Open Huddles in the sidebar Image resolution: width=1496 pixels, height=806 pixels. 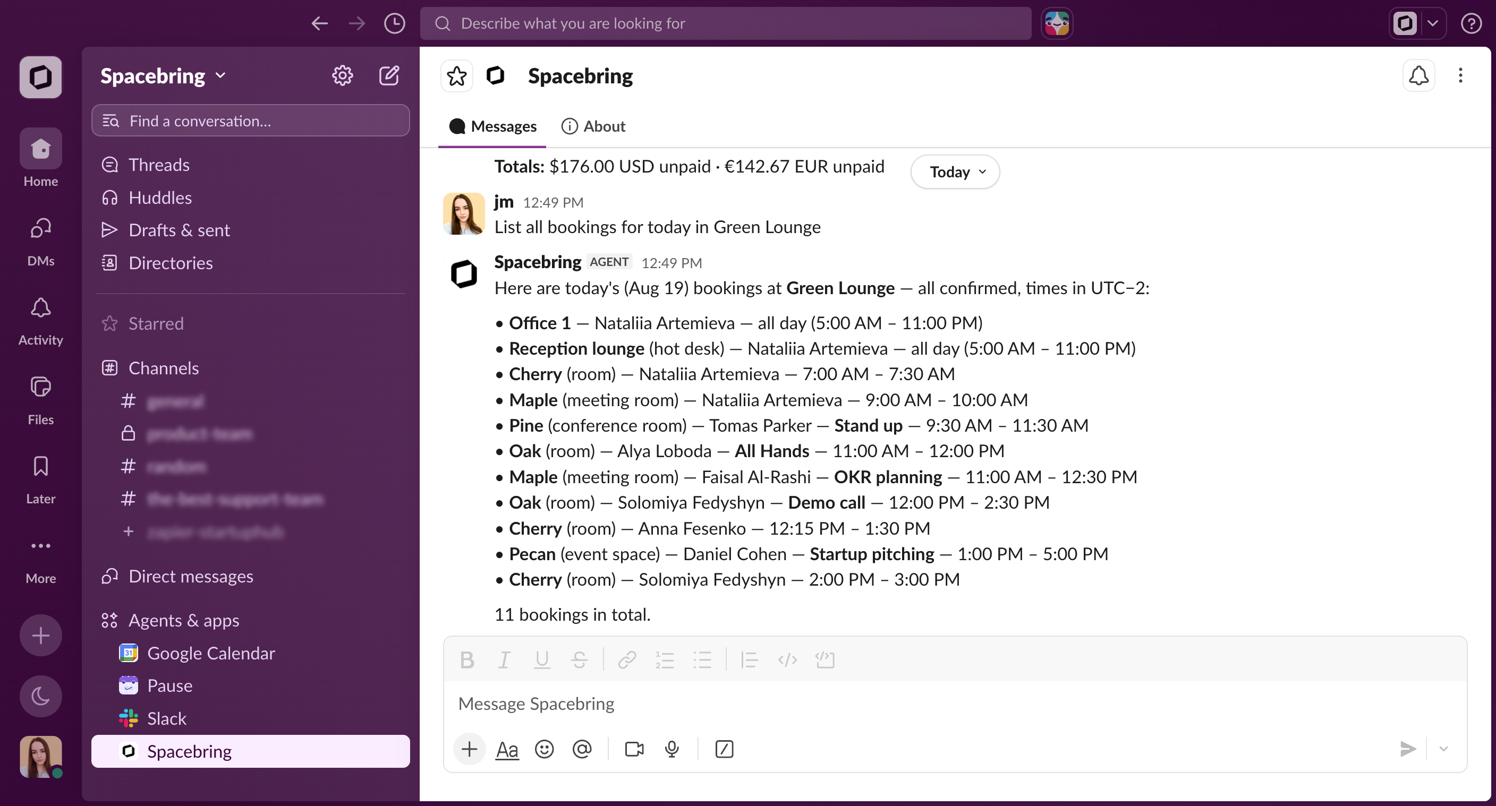[250, 198]
